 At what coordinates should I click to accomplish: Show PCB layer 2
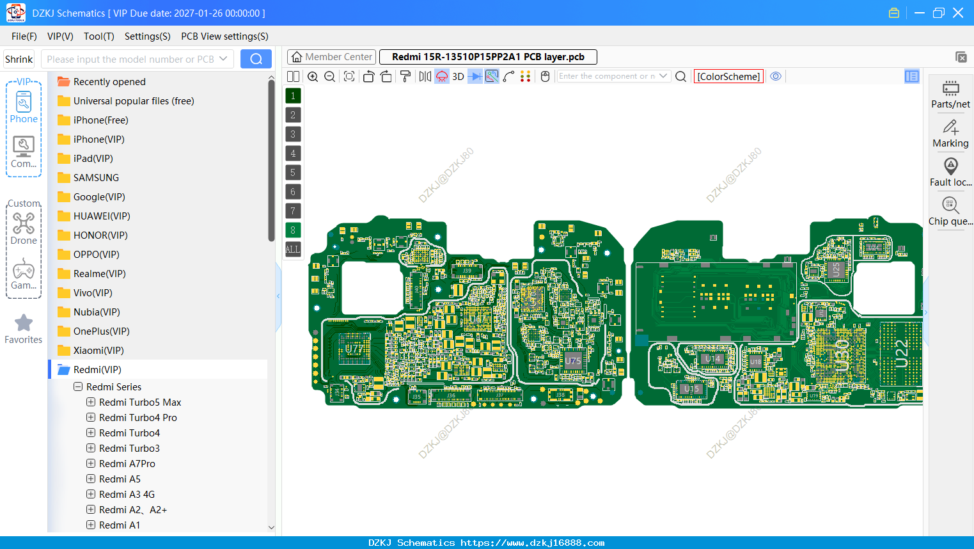pos(293,115)
